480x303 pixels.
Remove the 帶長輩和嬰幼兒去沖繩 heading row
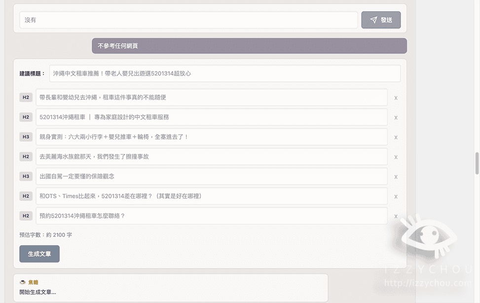(396, 98)
